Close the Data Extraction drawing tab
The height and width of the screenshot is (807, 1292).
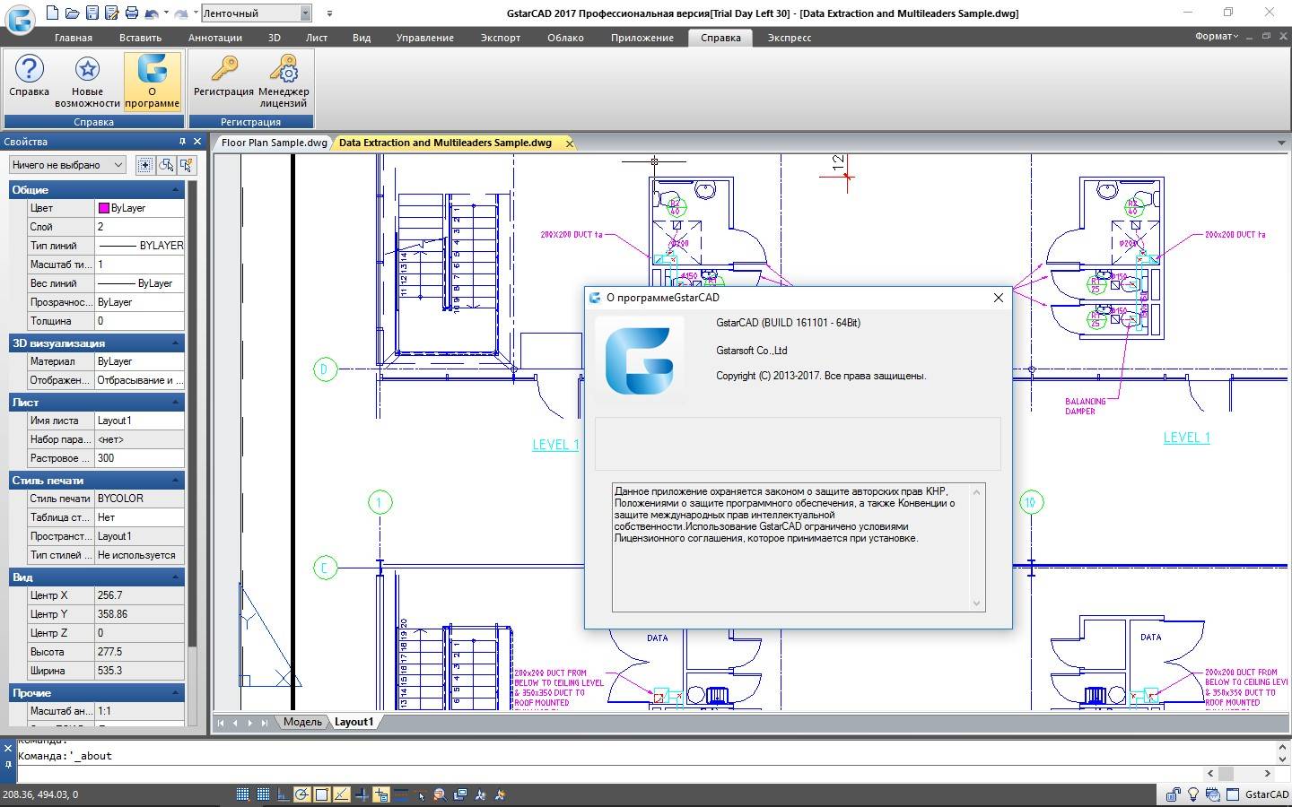point(570,143)
